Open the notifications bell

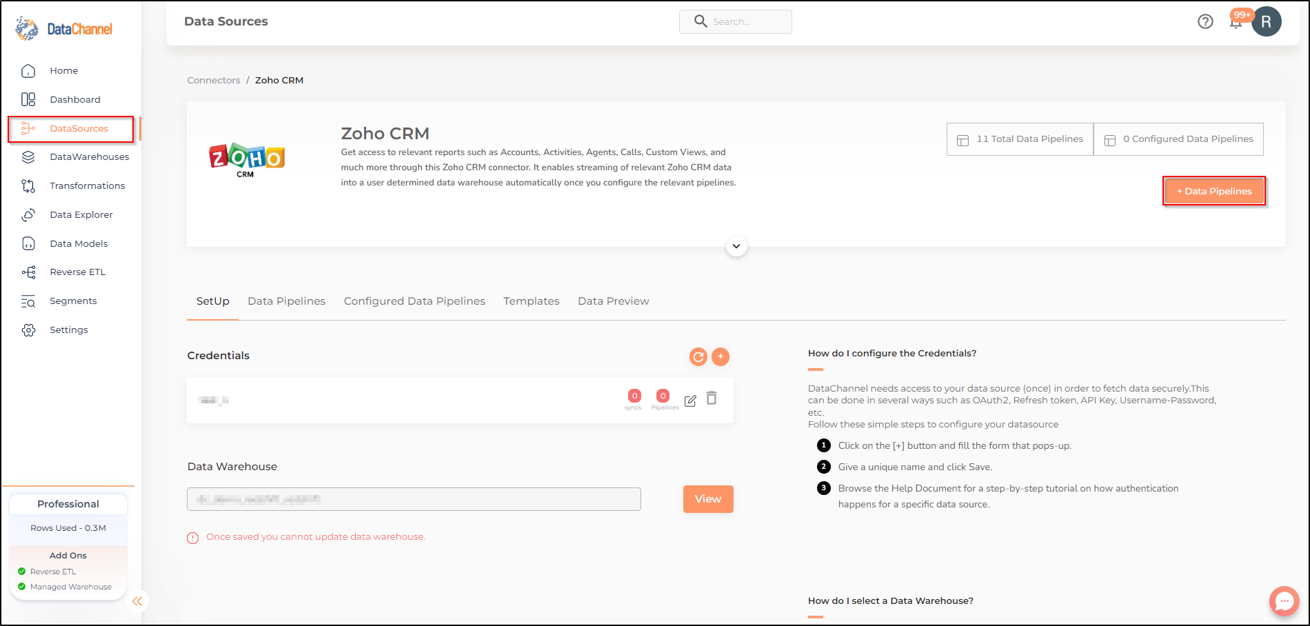(1236, 21)
